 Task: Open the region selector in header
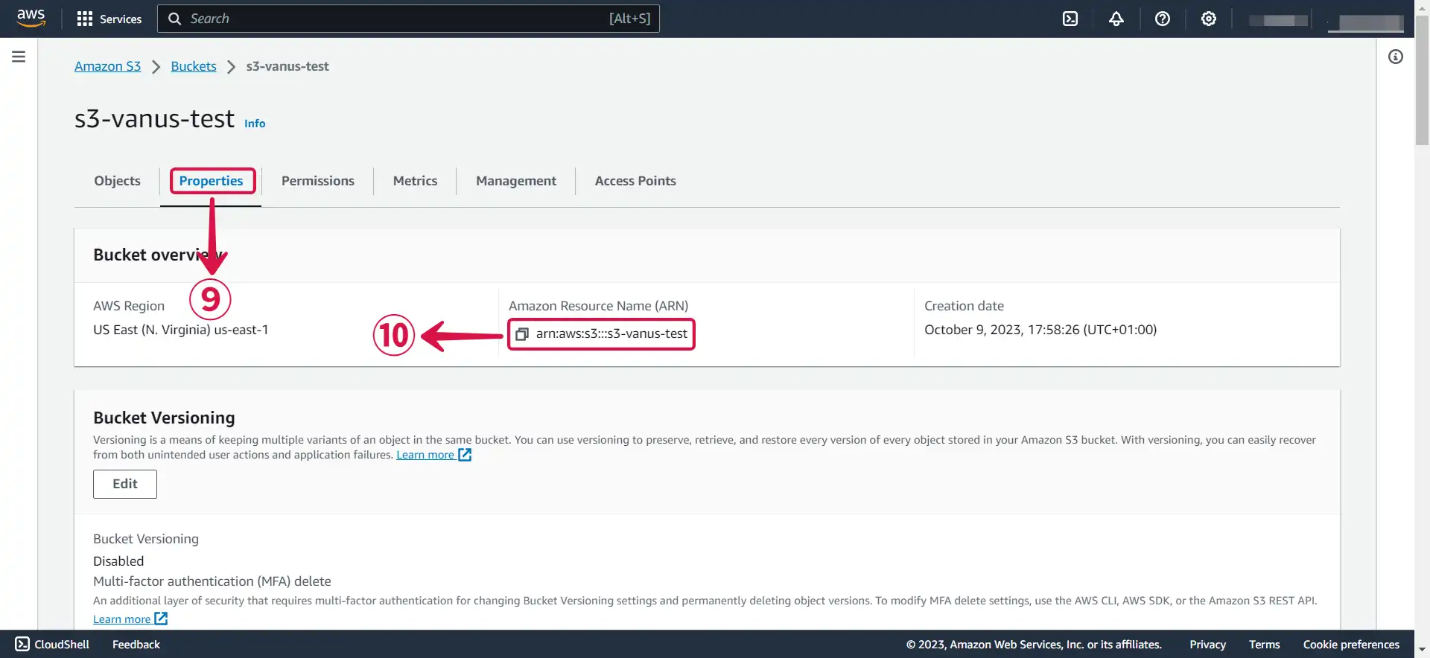1279,20
